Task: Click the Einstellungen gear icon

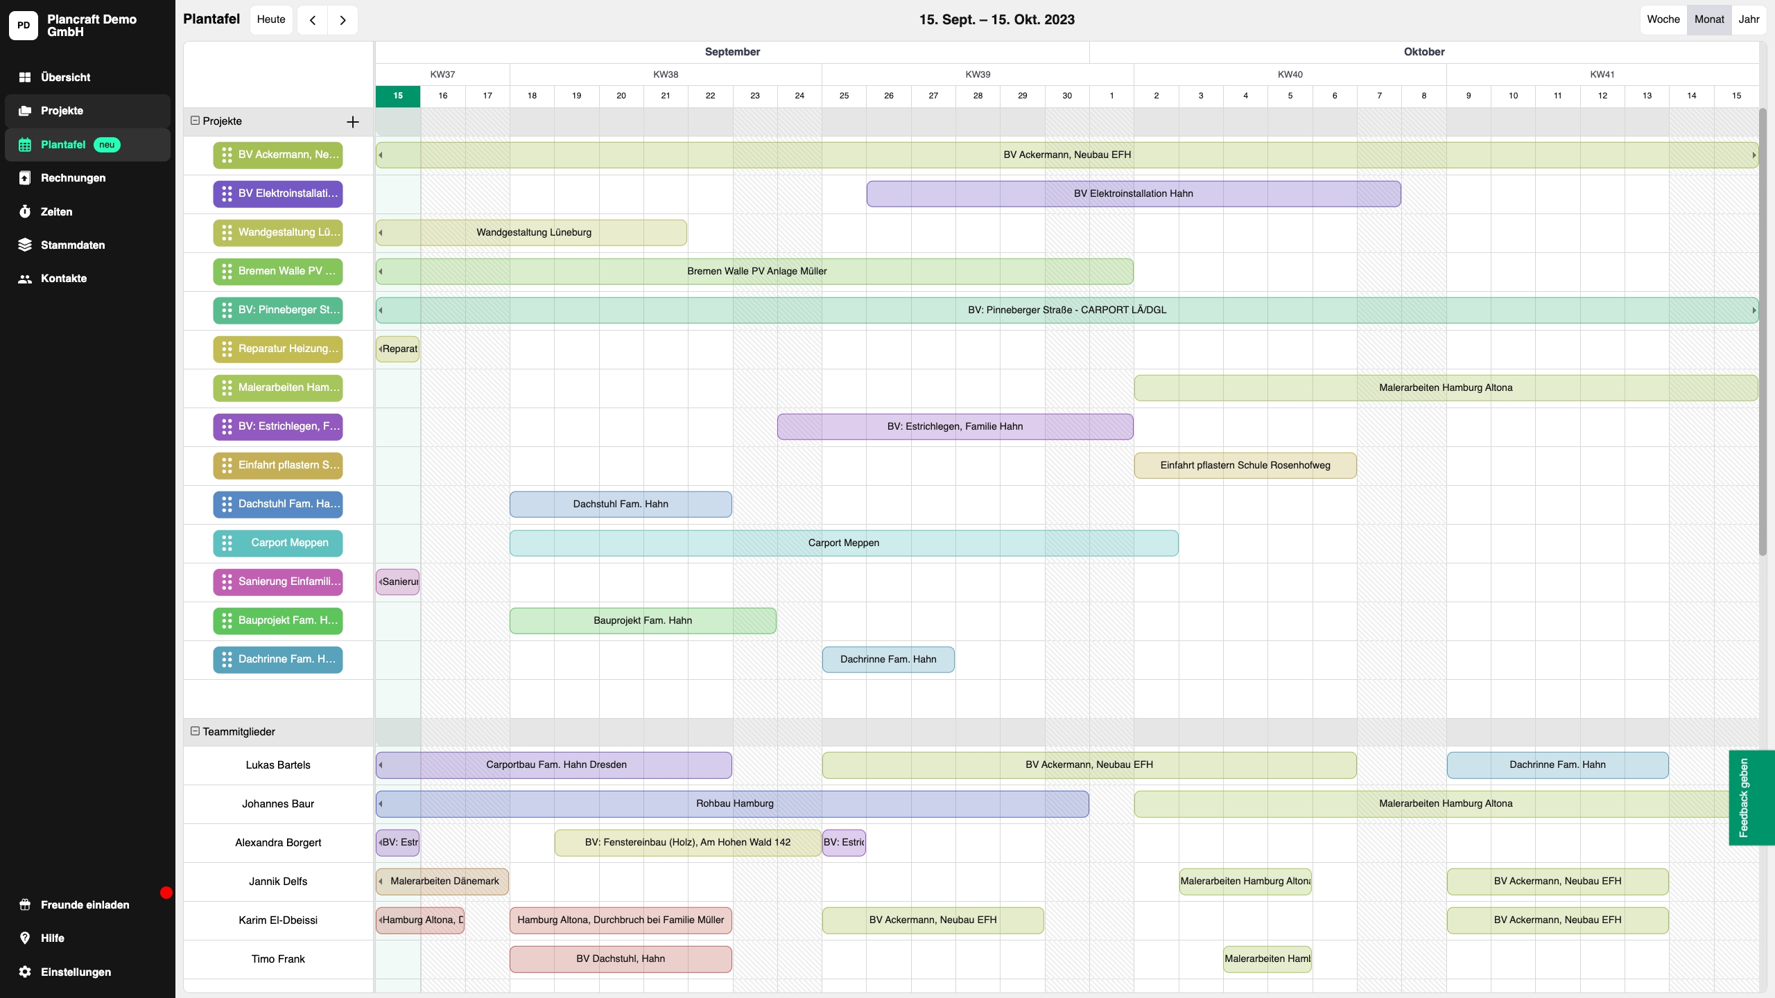Action: tap(25, 972)
